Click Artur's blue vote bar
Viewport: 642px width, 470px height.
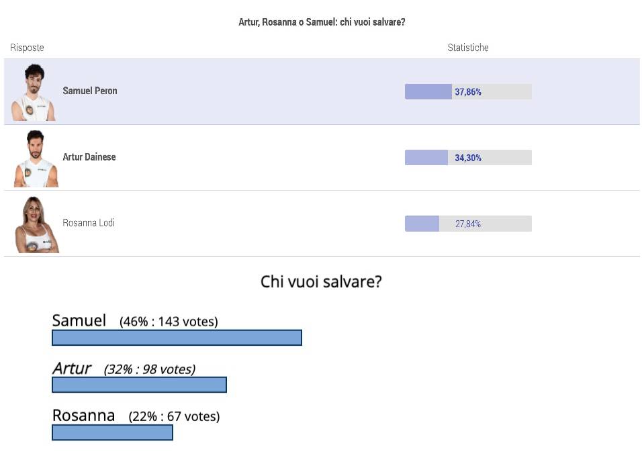tap(139, 385)
